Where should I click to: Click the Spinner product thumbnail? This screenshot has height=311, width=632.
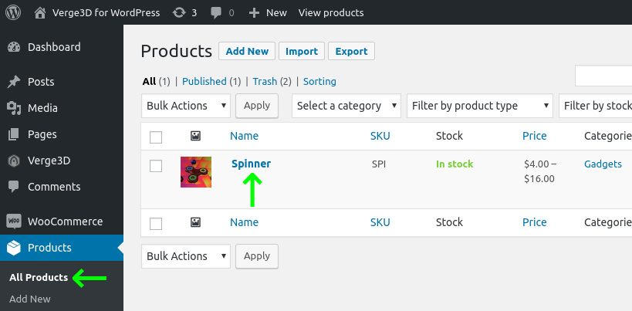[196, 172]
